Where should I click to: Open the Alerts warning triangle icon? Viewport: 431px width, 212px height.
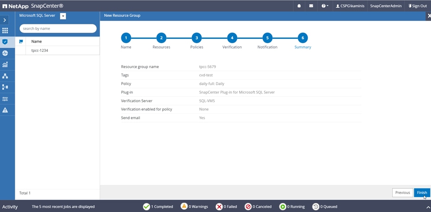[5, 110]
